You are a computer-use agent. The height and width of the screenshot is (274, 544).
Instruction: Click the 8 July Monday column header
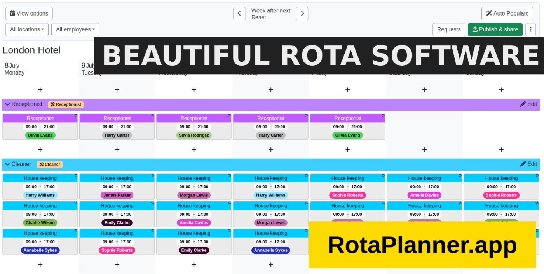tap(14, 69)
